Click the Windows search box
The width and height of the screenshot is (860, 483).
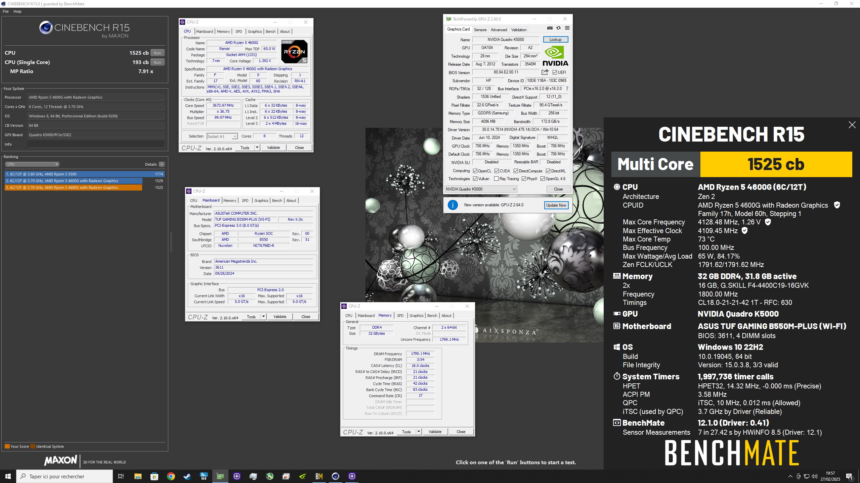64,476
